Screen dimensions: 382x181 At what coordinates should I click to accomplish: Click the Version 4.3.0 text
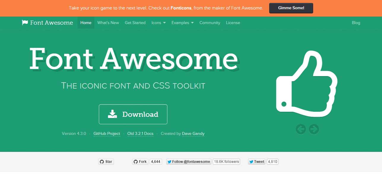[74, 133]
